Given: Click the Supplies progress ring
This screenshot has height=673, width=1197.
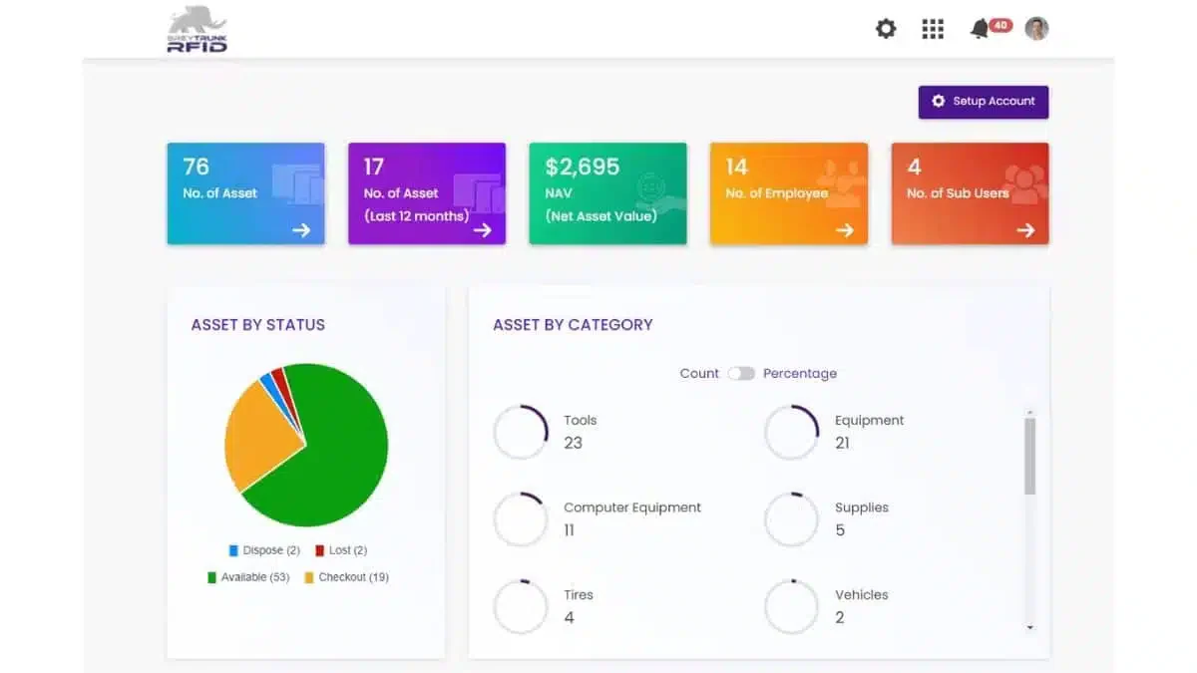Looking at the screenshot, I should point(791,519).
